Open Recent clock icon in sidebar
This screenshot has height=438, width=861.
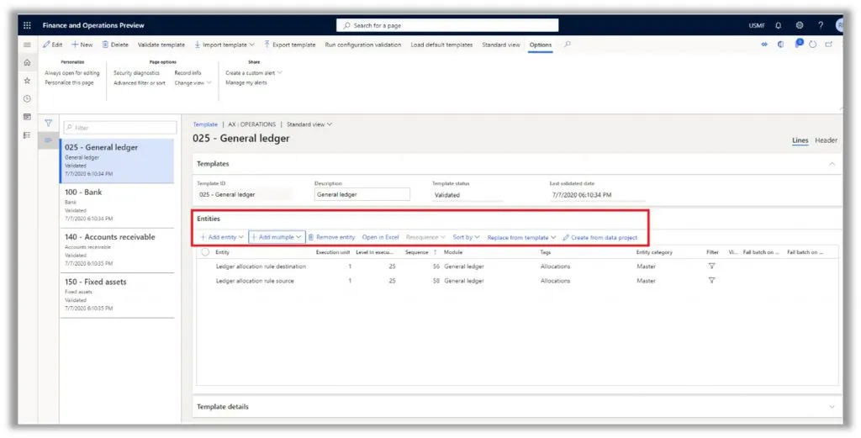pyautogui.click(x=27, y=99)
